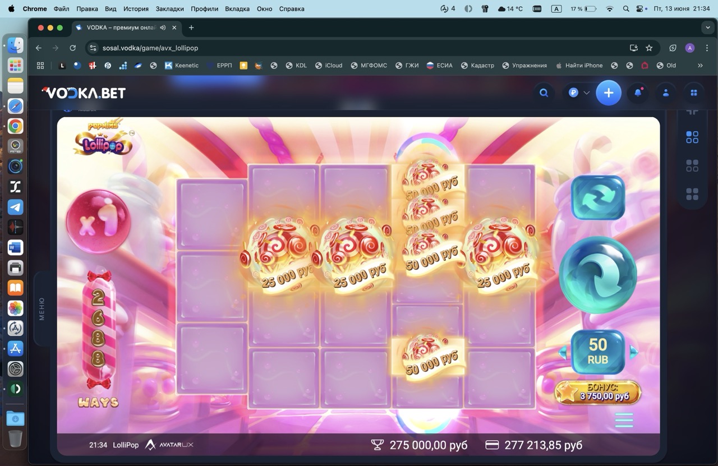Bookmark this page with star icon
The width and height of the screenshot is (718, 466).
pos(649,48)
